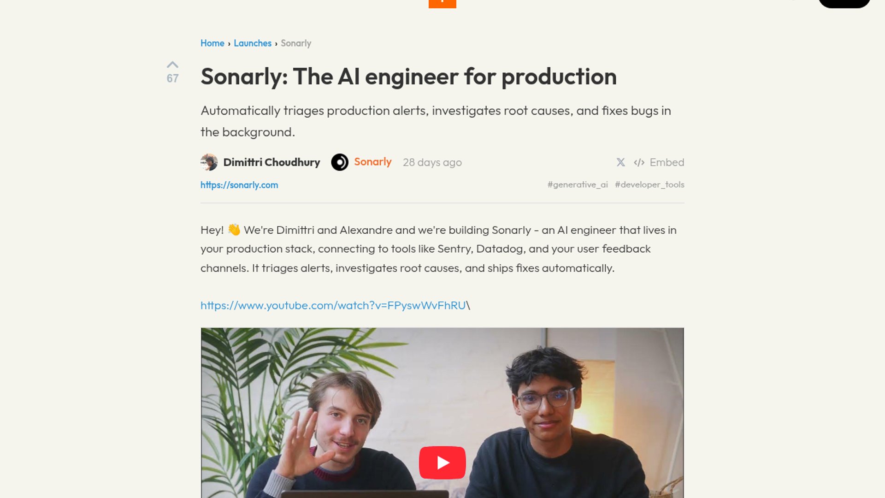Click the Embed text button
The image size is (885, 498).
667,162
